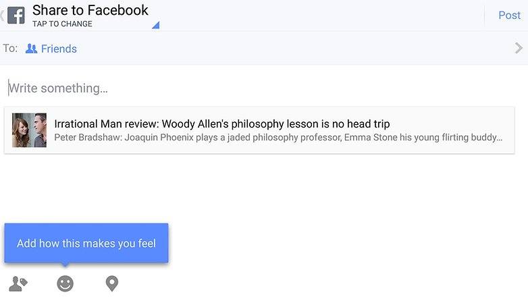Tap the Friends audience people icon

tap(31, 49)
